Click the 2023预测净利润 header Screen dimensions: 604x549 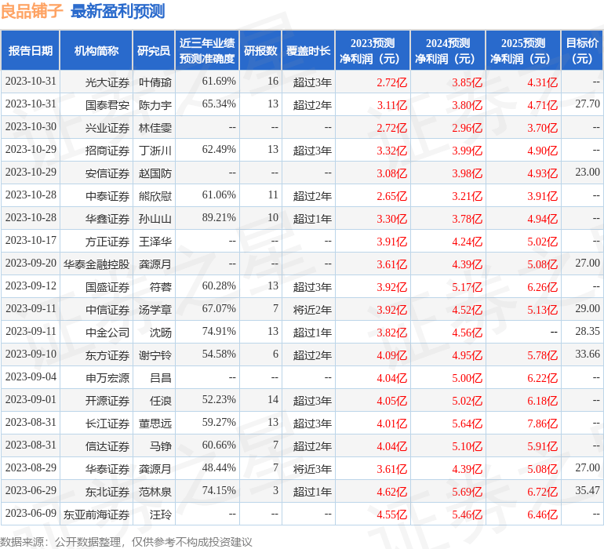click(373, 50)
